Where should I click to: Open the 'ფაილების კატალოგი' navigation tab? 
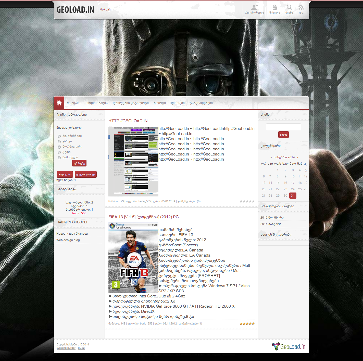131,103
